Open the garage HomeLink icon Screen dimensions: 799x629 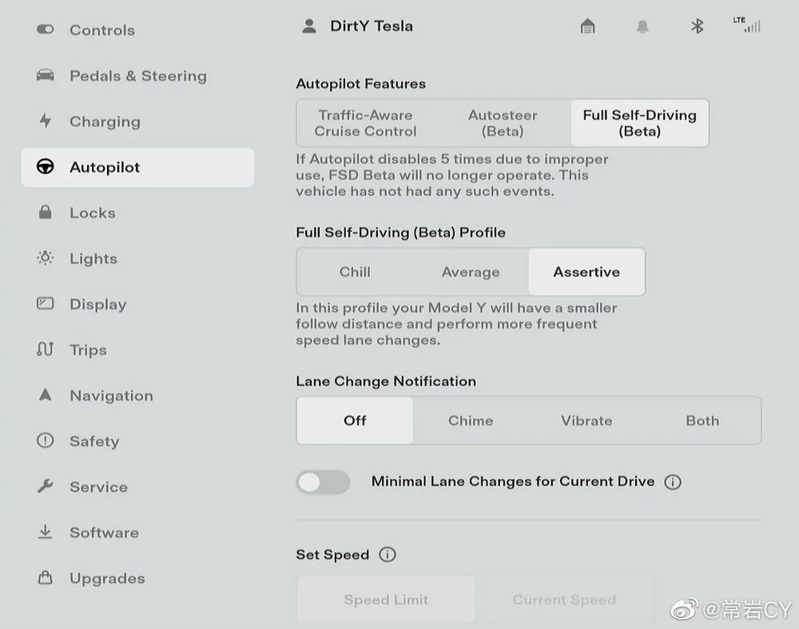click(587, 26)
